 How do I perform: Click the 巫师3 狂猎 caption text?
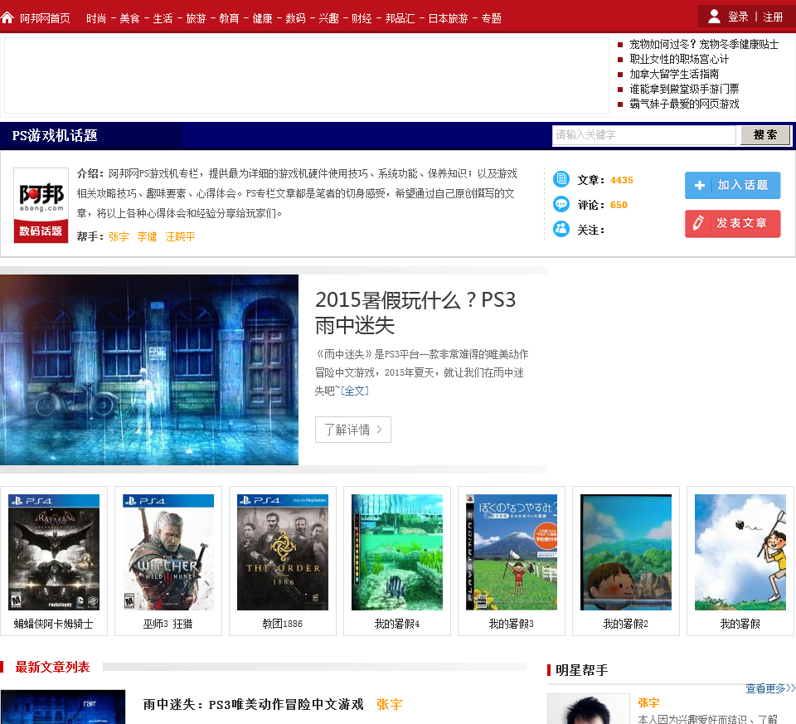pyautogui.click(x=167, y=624)
